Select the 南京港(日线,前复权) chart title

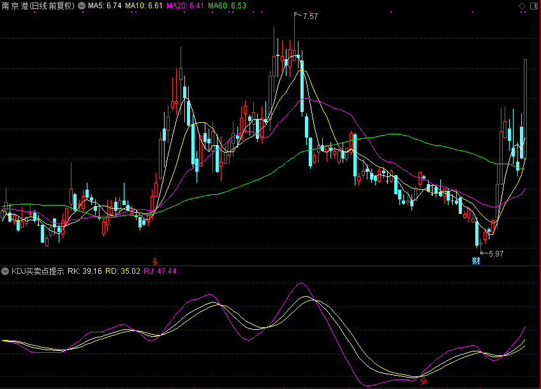[x=38, y=6]
